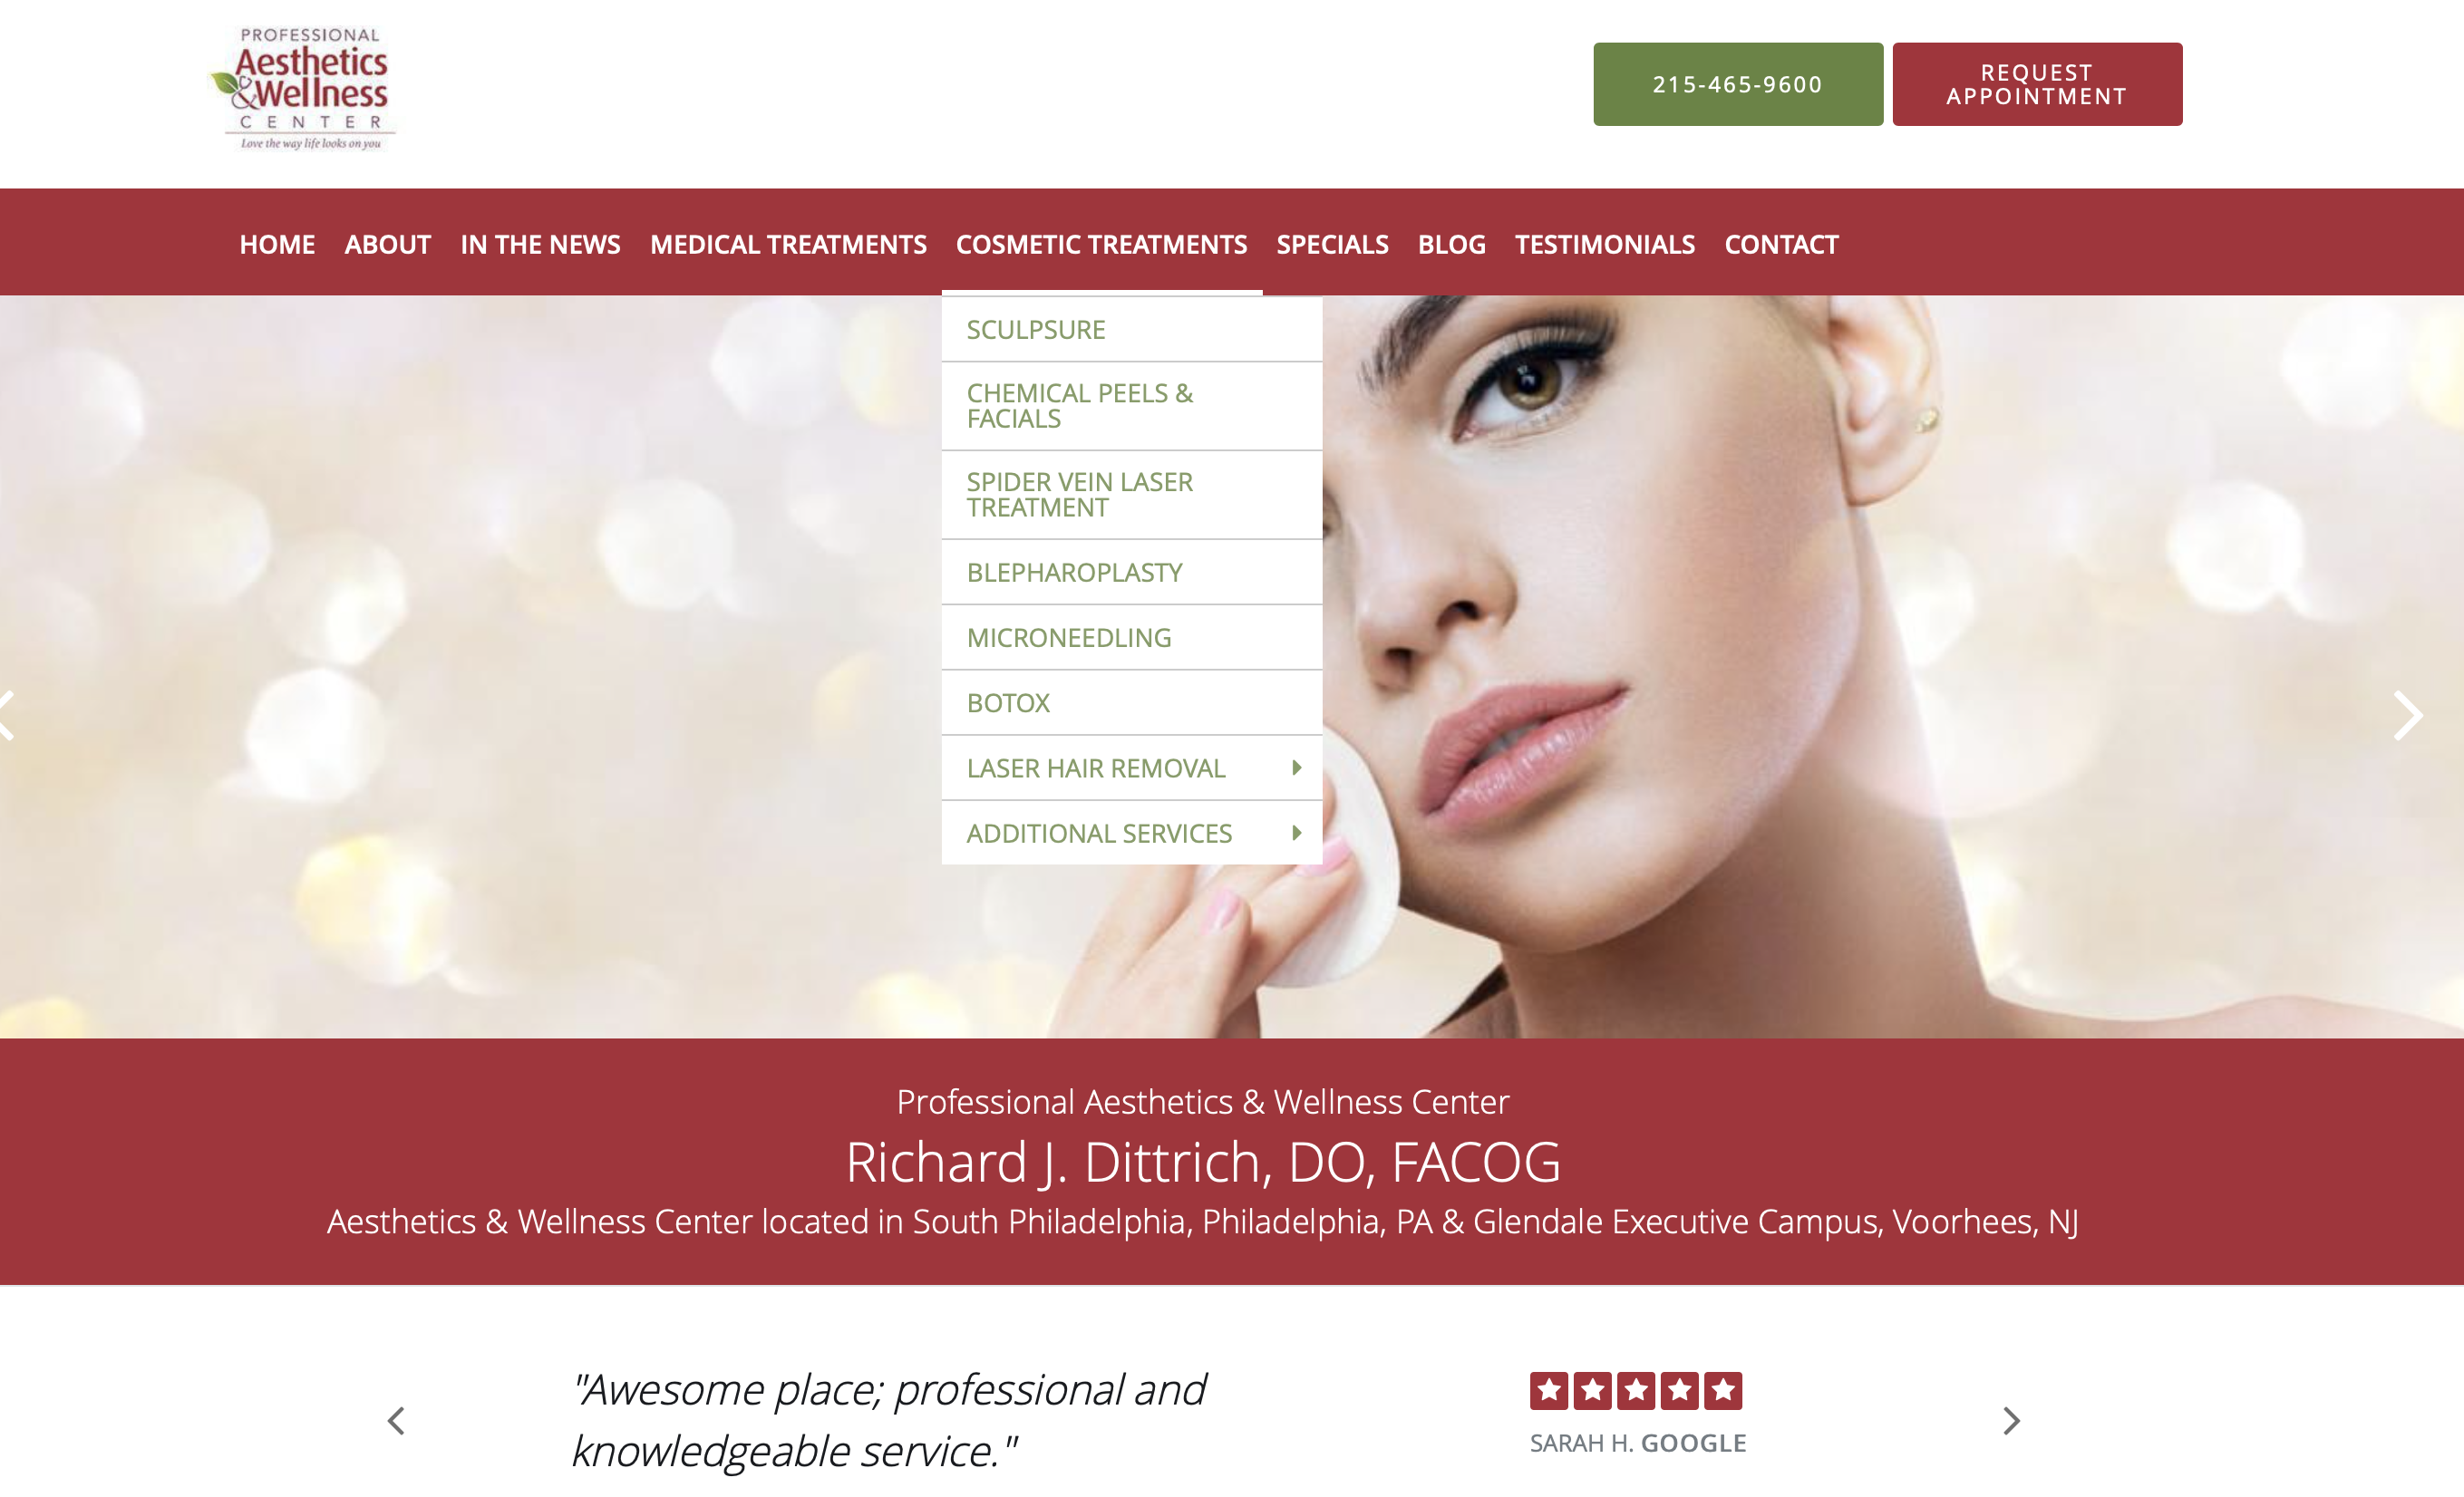Go to previous hero slide arrow

(7, 716)
